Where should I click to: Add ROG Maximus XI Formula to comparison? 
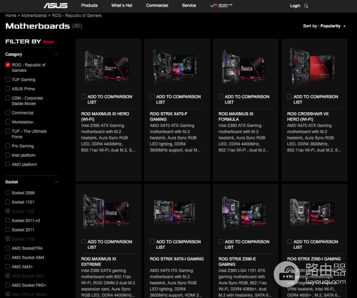(x=221, y=96)
